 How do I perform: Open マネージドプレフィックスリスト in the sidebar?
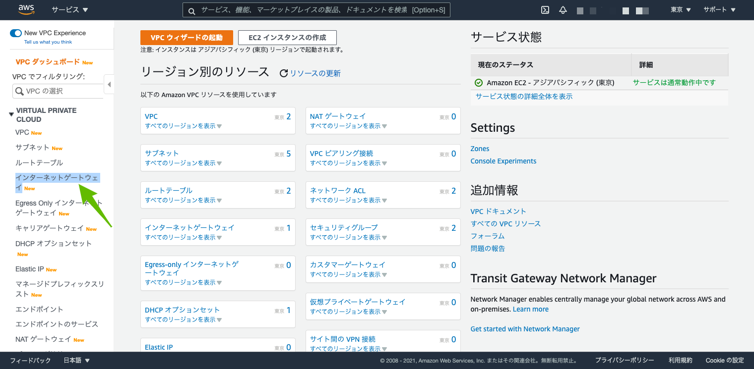point(60,289)
